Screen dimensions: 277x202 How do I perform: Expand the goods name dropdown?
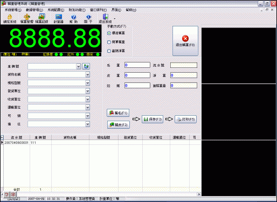[x=87, y=74]
